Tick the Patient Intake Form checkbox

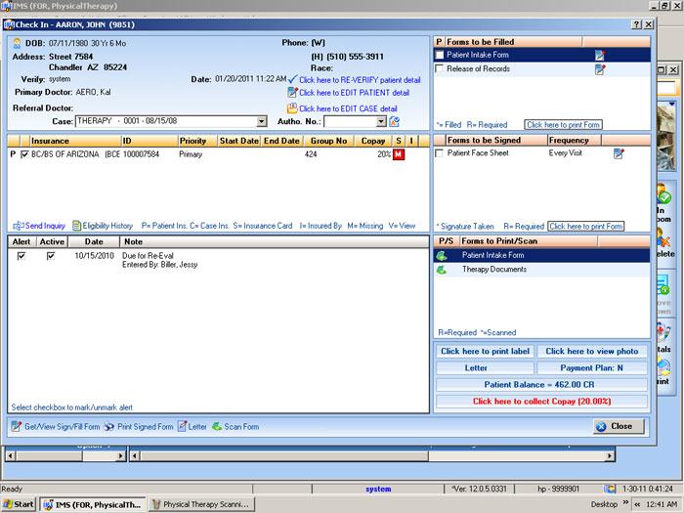click(x=440, y=55)
